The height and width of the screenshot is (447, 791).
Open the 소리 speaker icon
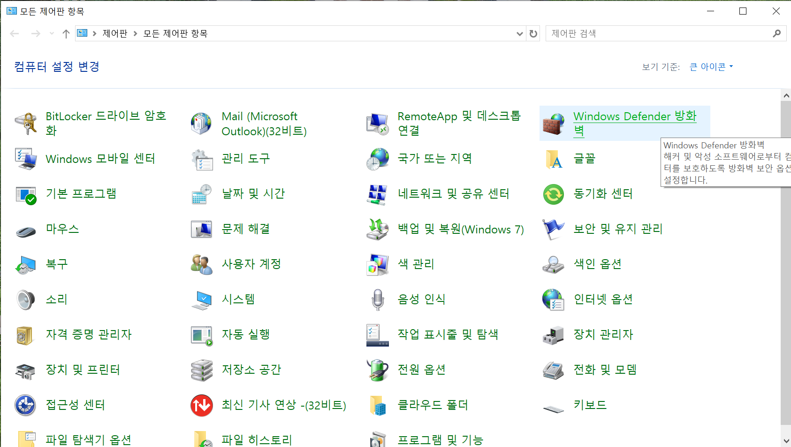coord(26,300)
